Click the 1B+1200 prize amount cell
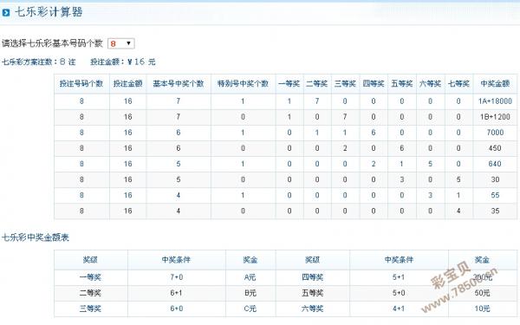The height and width of the screenshot is (325, 520). point(495,117)
